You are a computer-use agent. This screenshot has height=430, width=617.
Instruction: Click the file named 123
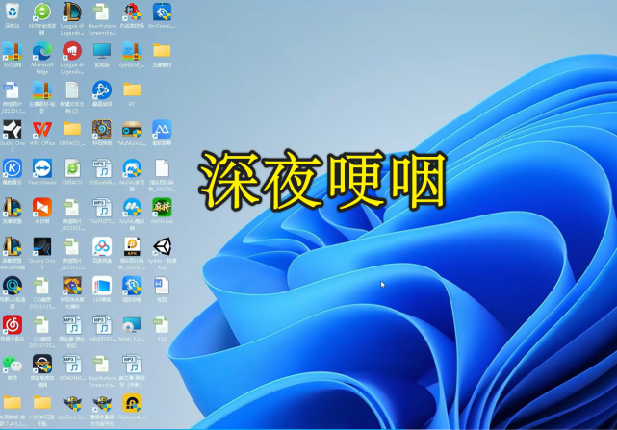[x=162, y=324]
